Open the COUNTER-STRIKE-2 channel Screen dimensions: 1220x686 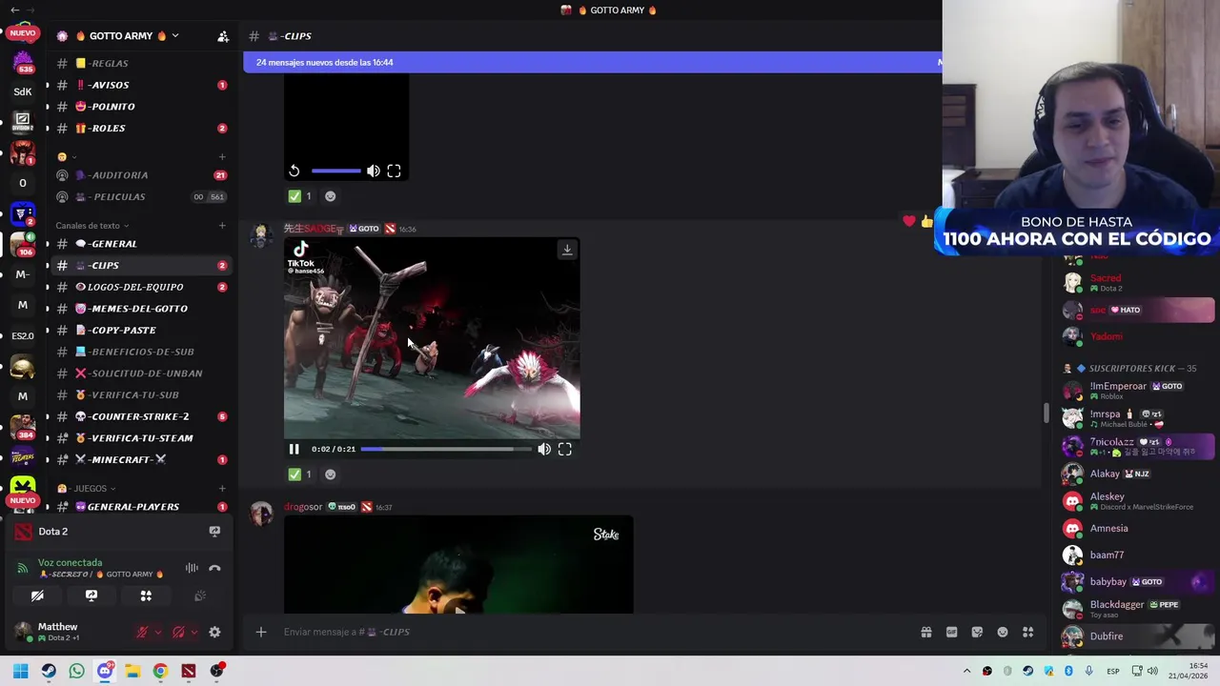pyautogui.click(x=141, y=416)
